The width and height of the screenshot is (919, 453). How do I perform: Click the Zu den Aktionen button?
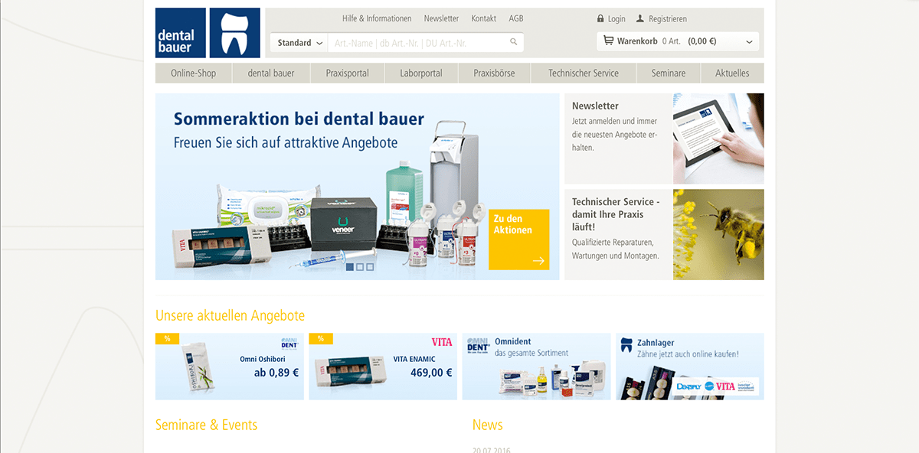pyautogui.click(x=519, y=240)
